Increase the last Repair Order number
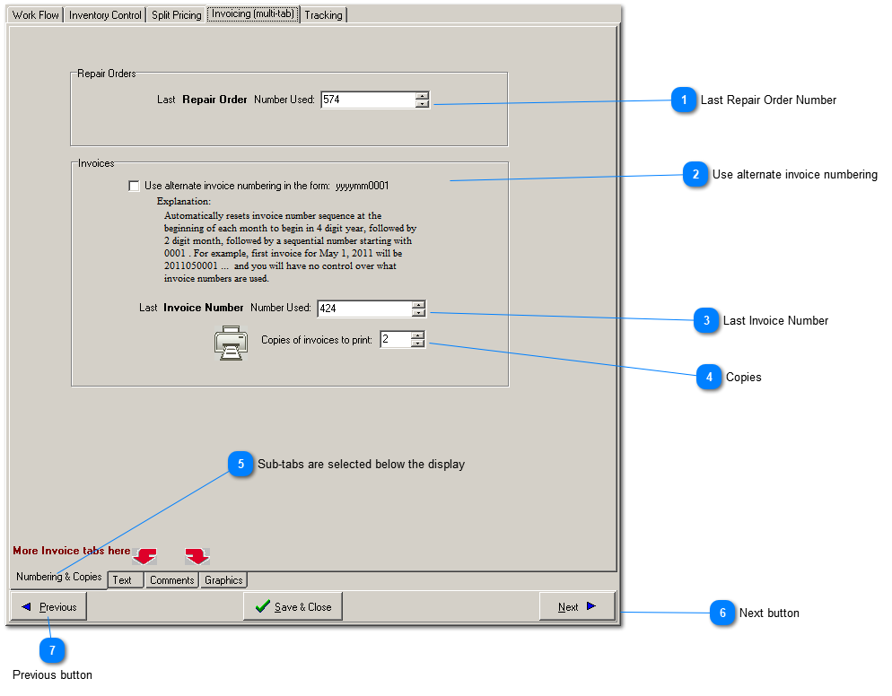 422,95
